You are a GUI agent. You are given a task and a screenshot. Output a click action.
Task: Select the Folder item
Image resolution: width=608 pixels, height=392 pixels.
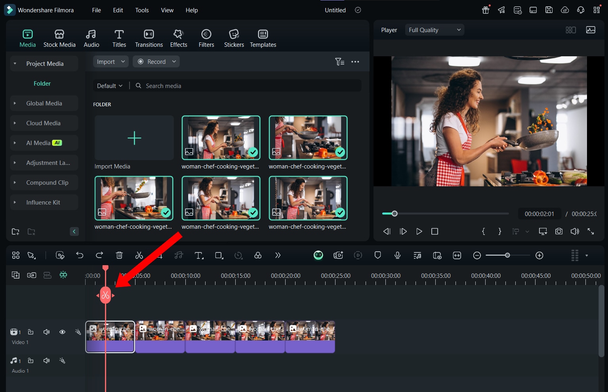[x=42, y=83]
